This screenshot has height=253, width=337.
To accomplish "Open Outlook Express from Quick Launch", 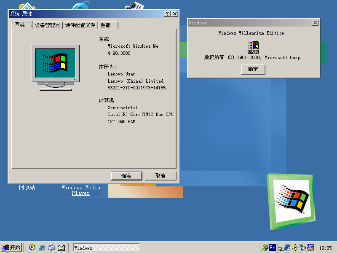I will 51,248.
